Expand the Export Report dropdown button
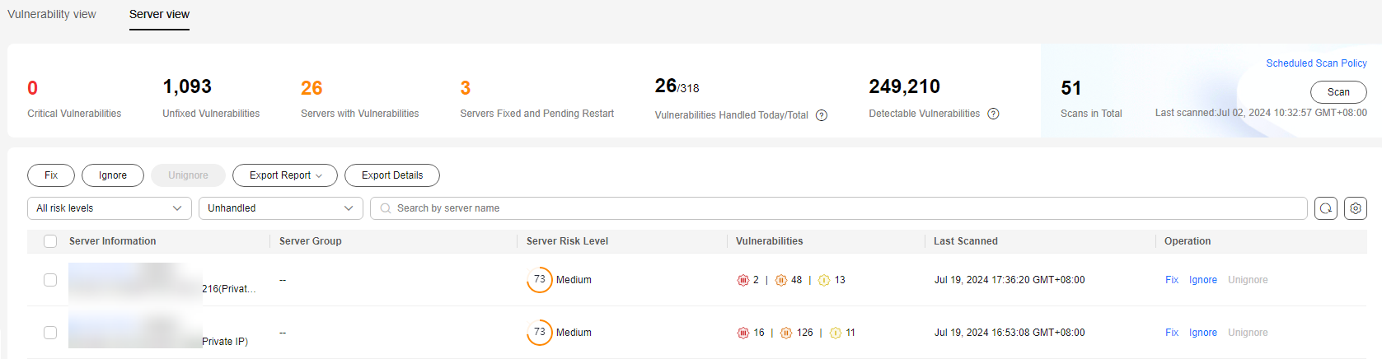 tap(285, 175)
